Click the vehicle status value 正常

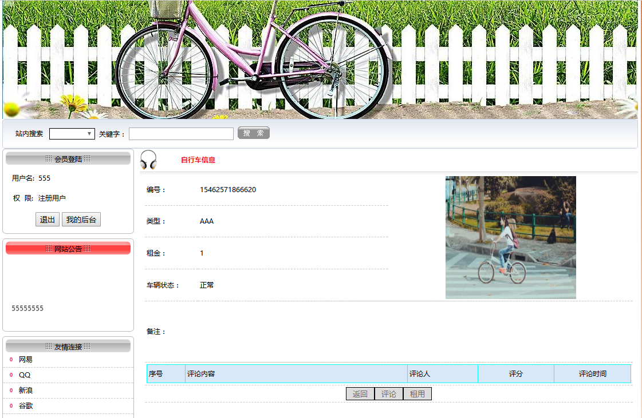[207, 285]
